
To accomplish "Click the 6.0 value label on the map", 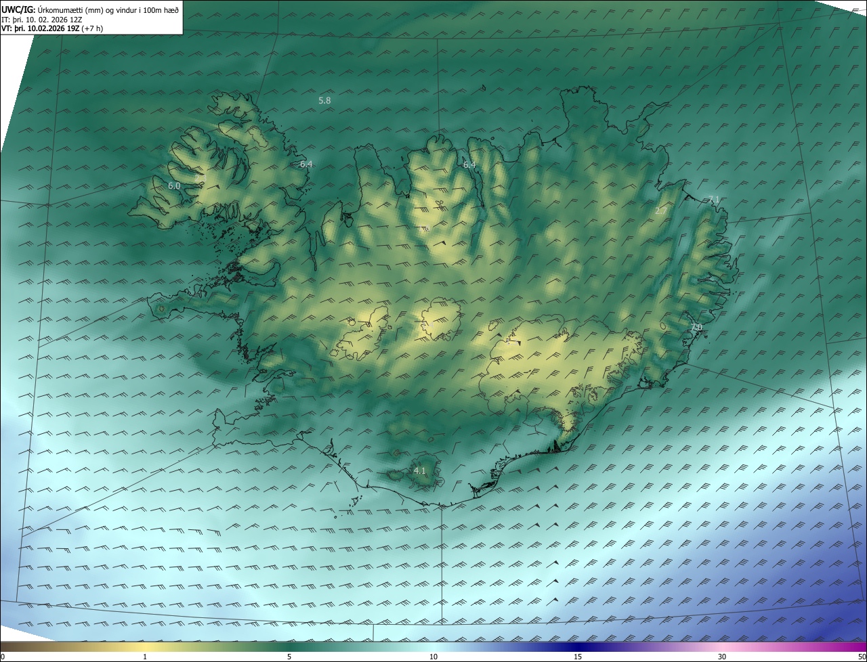I will tap(174, 185).
